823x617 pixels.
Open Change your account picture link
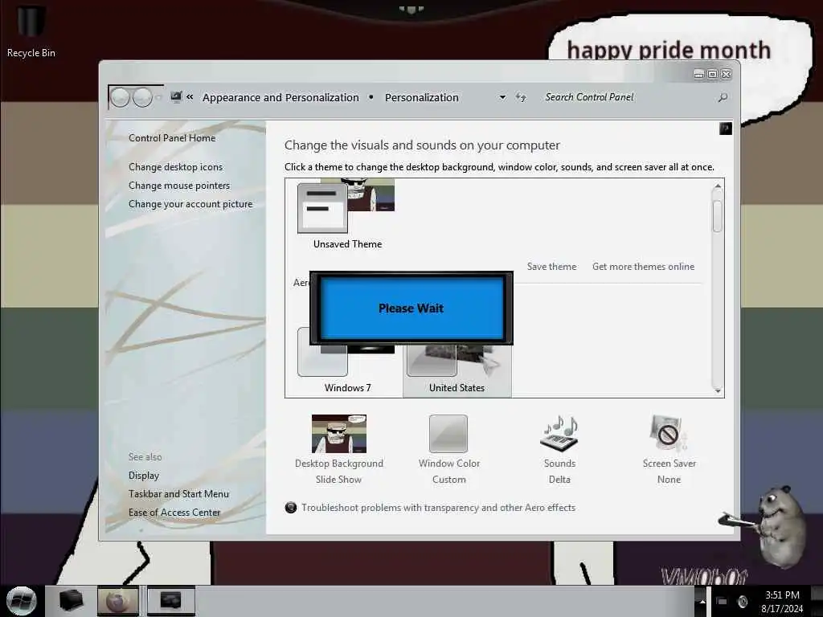click(190, 204)
